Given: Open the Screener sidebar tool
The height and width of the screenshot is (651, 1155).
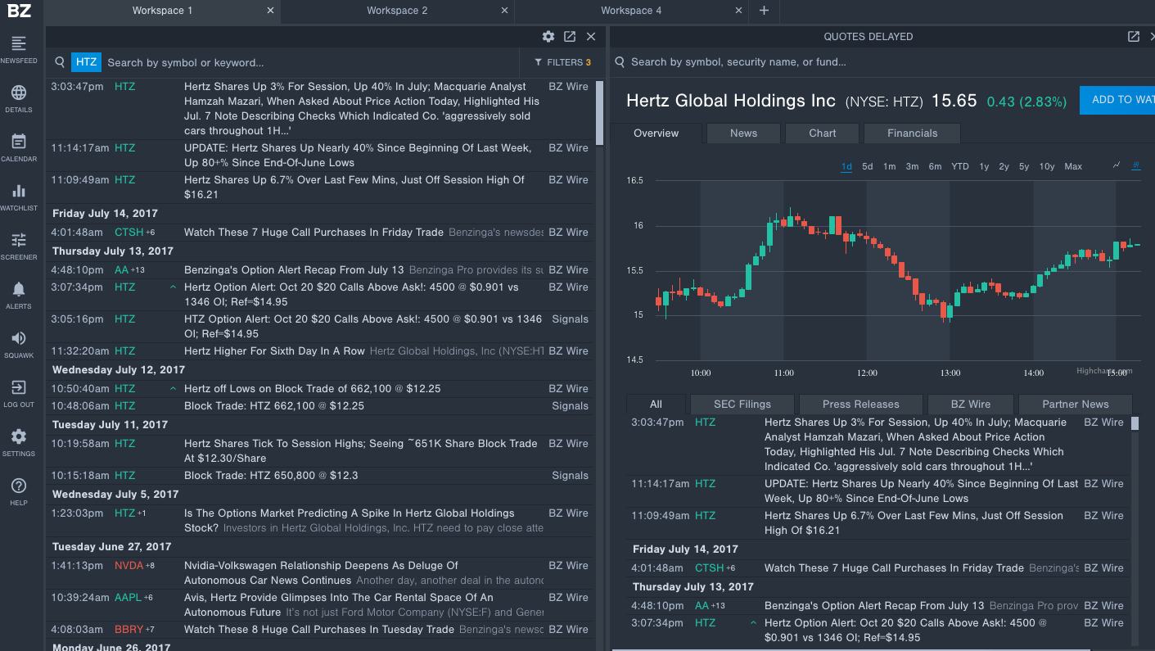Looking at the screenshot, I should [x=18, y=246].
